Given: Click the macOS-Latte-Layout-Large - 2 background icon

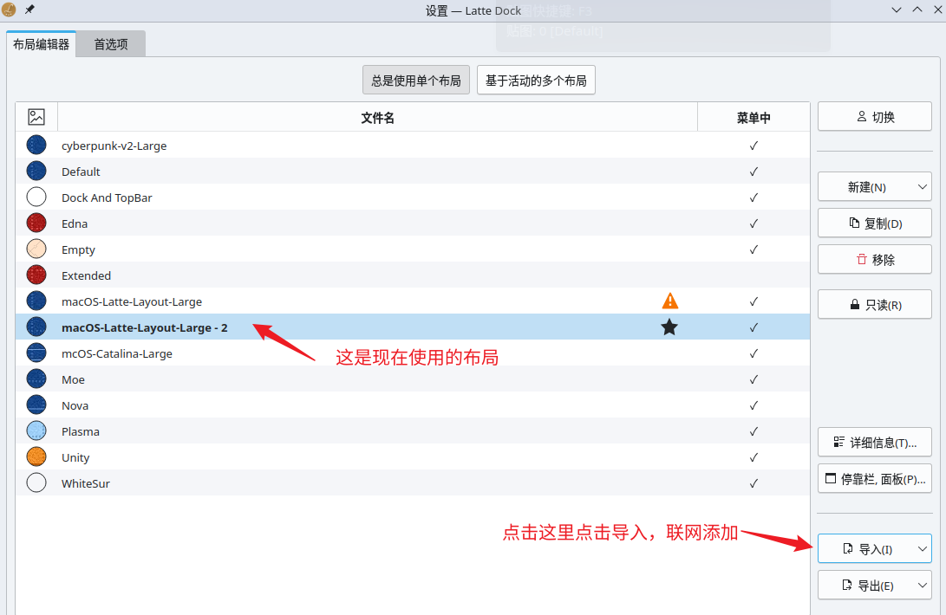Looking at the screenshot, I should click(x=36, y=327).
